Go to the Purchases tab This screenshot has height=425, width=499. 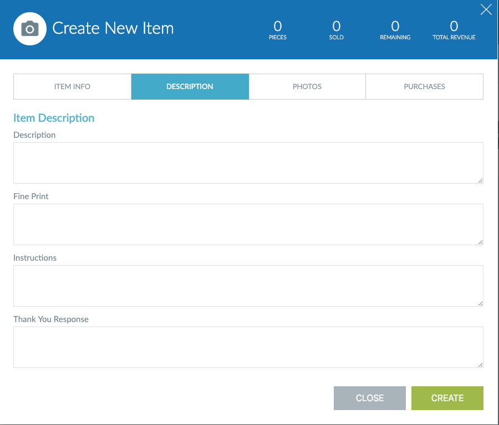pyautogui.click(x=424, y=86)
